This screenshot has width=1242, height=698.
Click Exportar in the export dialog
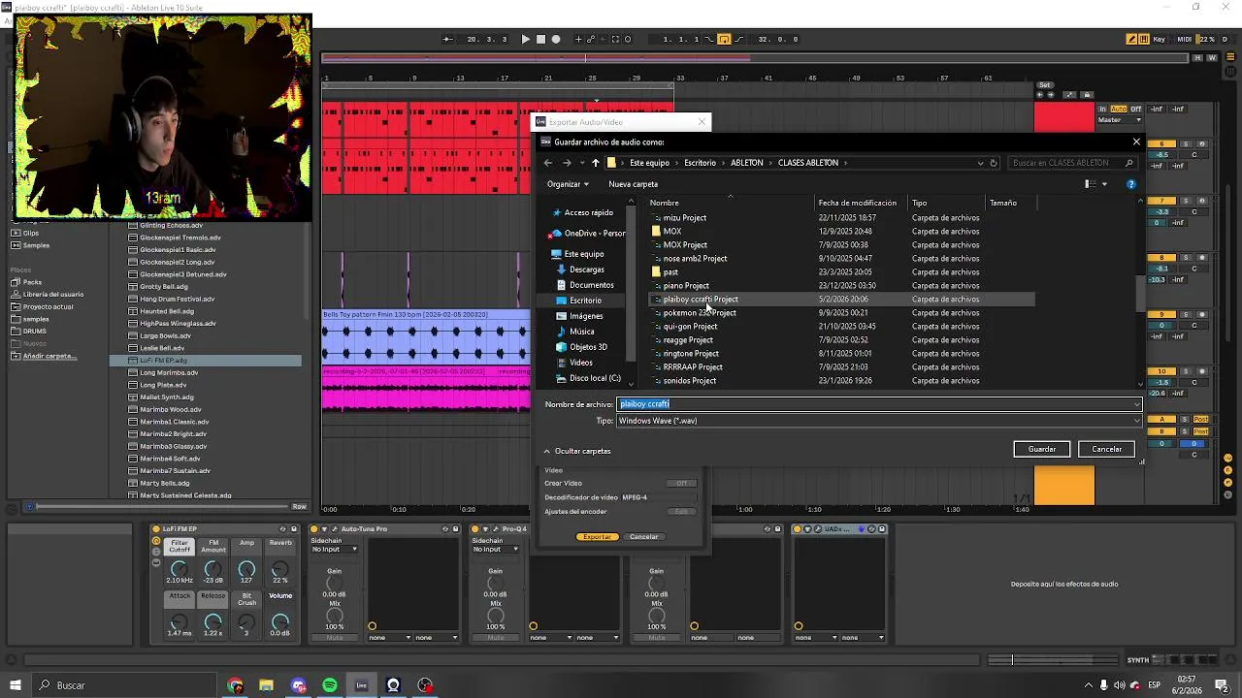(598, 536)
